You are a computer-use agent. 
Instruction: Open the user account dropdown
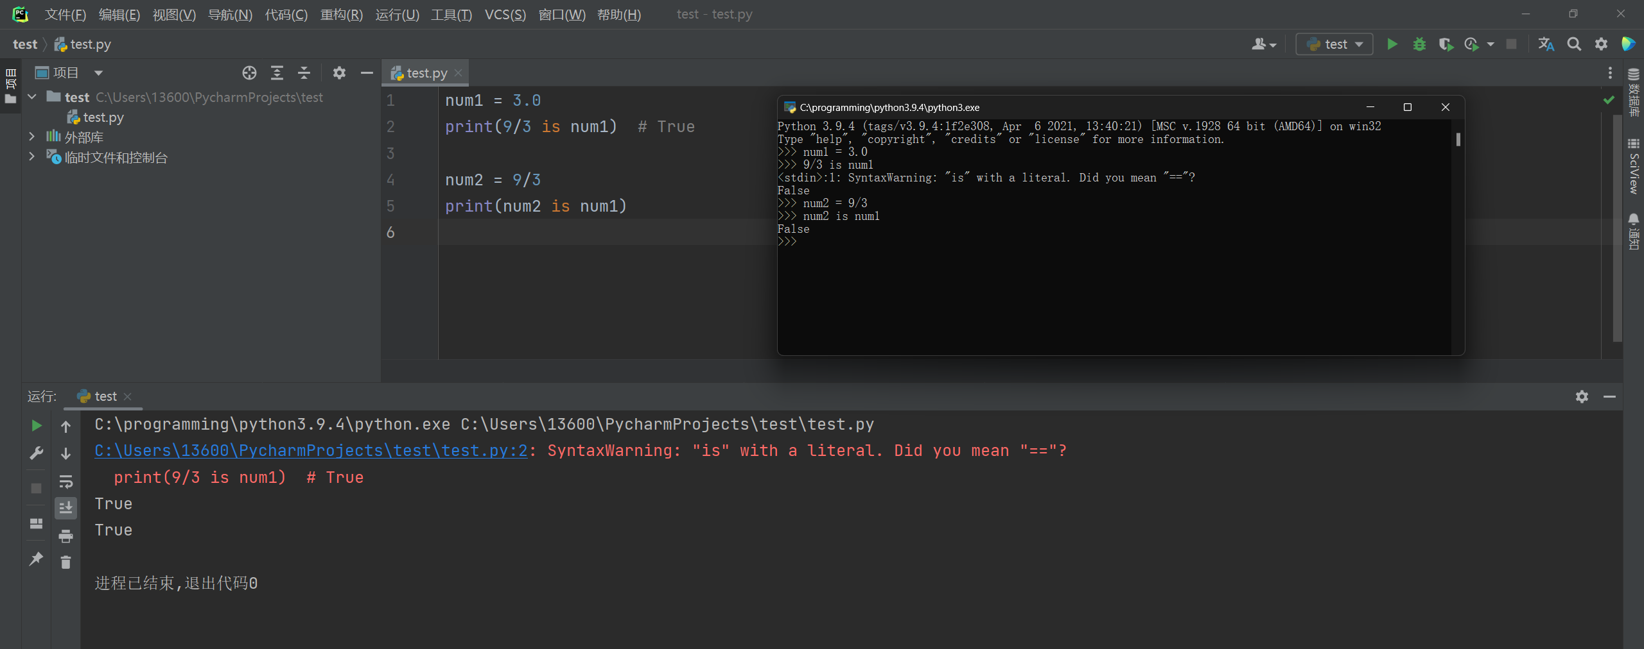(x=1263, y=44)
